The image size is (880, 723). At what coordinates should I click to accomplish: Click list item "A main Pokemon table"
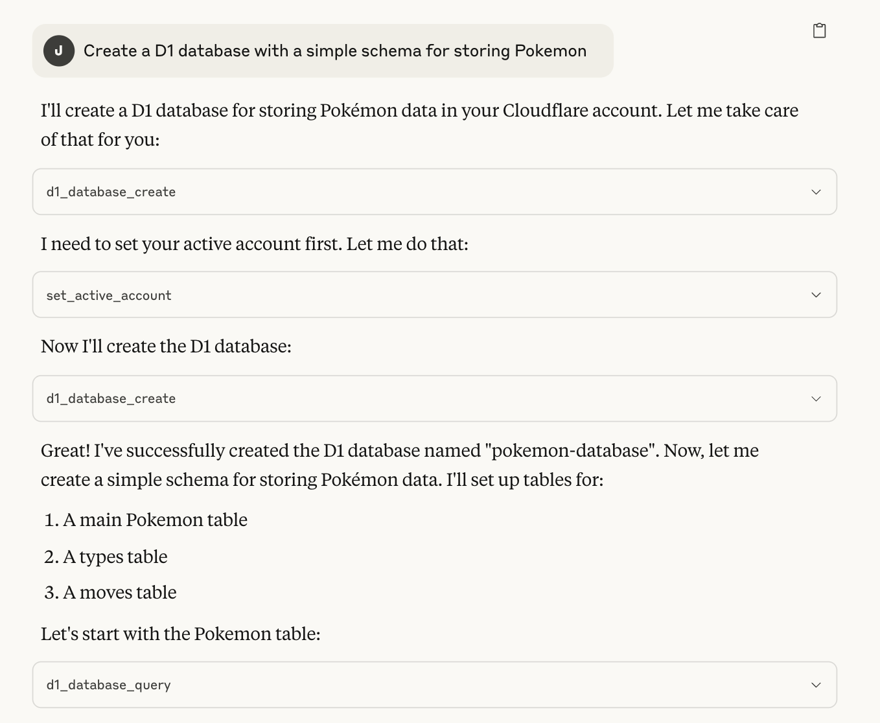[x=155, y=520]
